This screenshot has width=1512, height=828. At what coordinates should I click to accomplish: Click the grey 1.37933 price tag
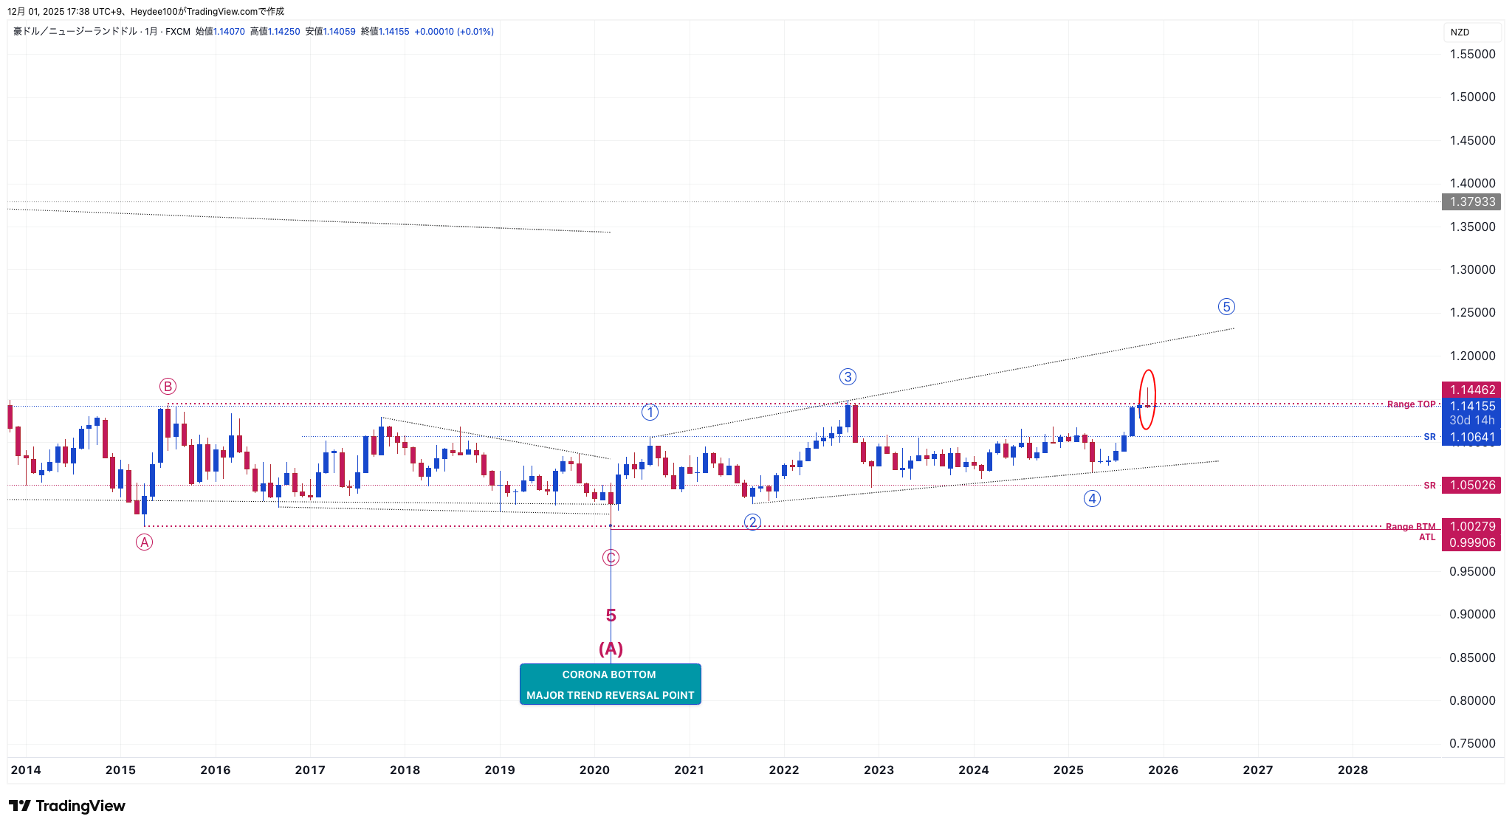click(x=1471, y=201)
